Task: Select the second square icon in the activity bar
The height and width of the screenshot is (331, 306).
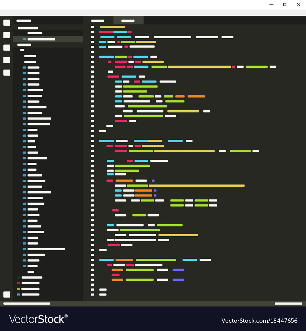Action: [7, 35]
